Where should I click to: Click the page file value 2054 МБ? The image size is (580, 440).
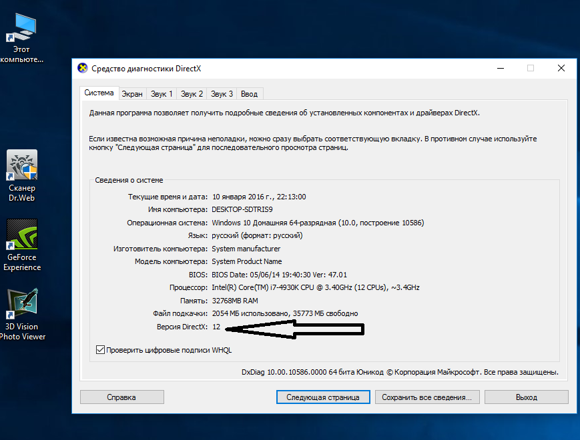tap(285, 313)
